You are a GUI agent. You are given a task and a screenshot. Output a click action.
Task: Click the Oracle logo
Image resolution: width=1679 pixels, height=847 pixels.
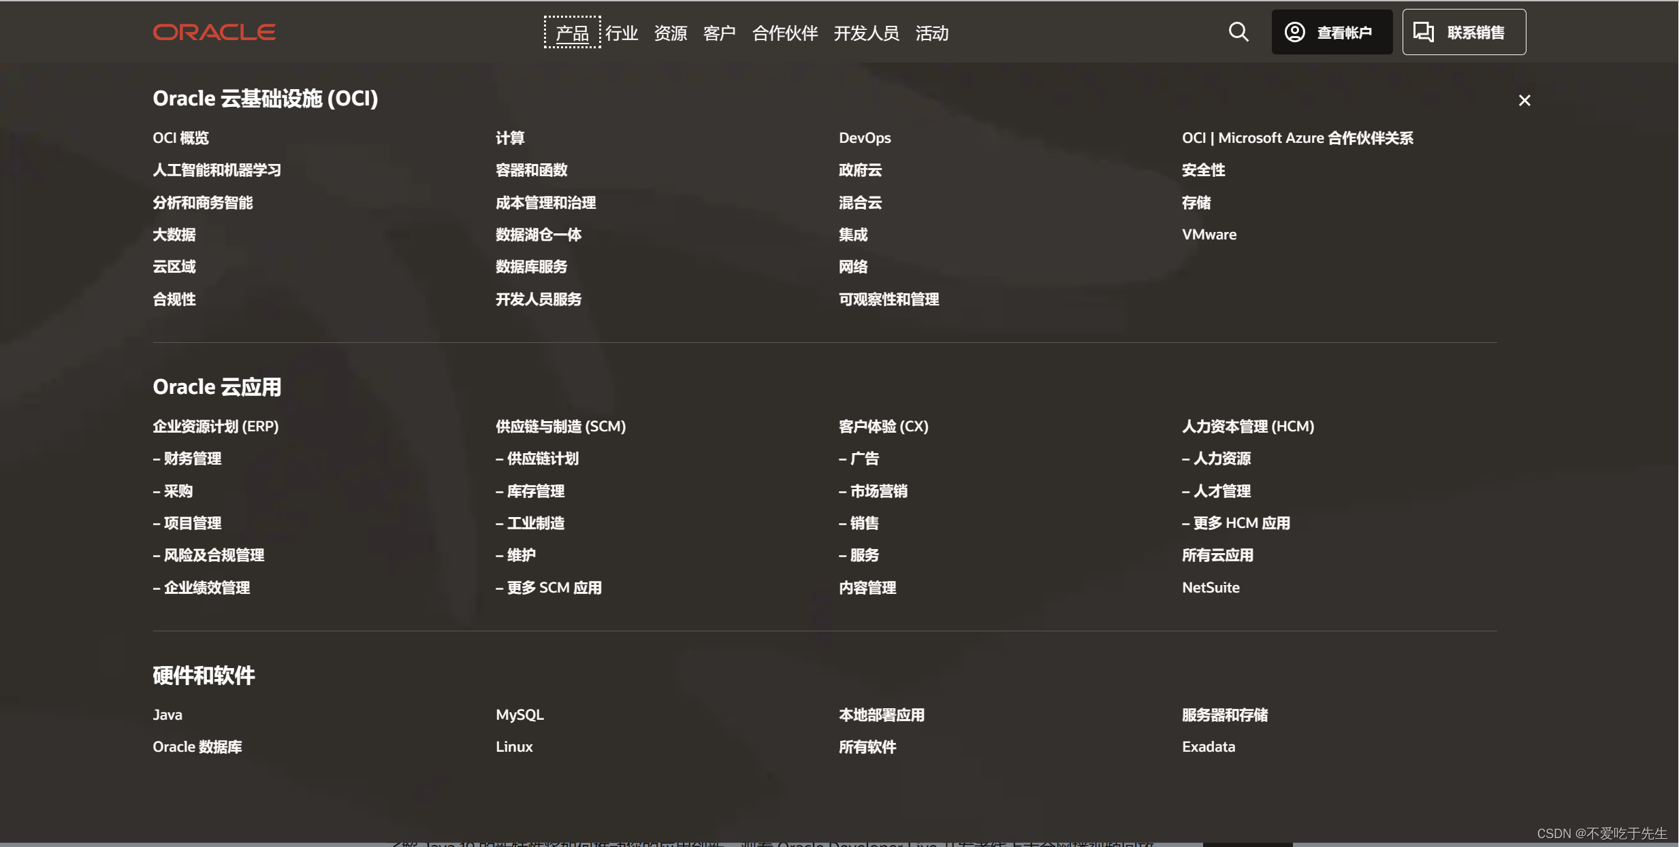(214, 32)
